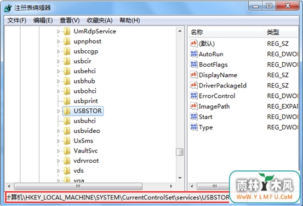Select the vdrvroot key label
Screen dimensions: 303x206
[86, 161]
